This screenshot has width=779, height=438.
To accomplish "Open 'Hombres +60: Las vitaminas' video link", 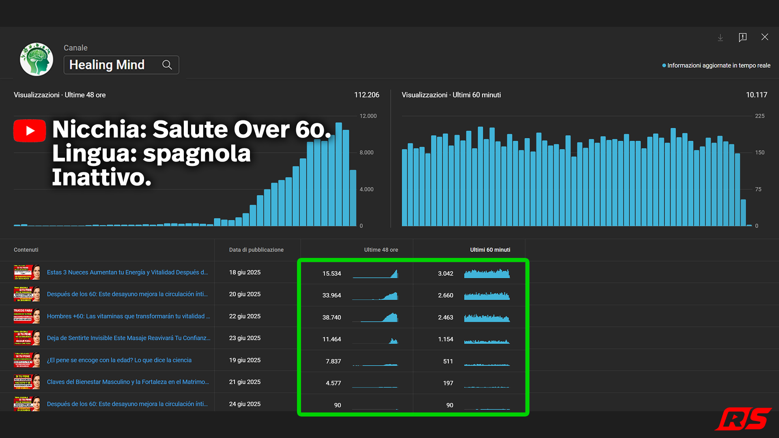I will click(128, 316).
